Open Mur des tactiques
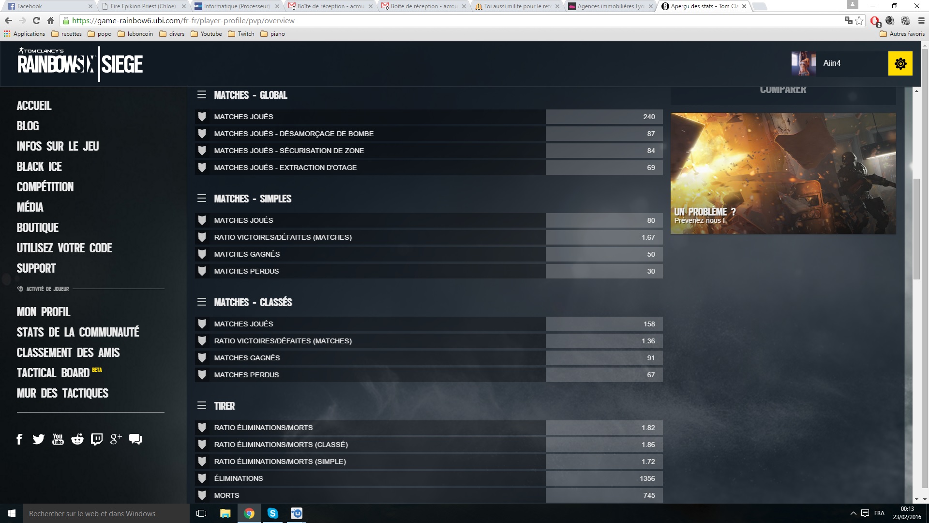This screenshot has width=929, height=523. tap(62, 393)
